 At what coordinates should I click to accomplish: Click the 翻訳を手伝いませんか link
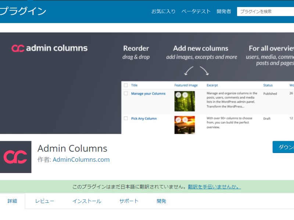click(x=214, y=187)
